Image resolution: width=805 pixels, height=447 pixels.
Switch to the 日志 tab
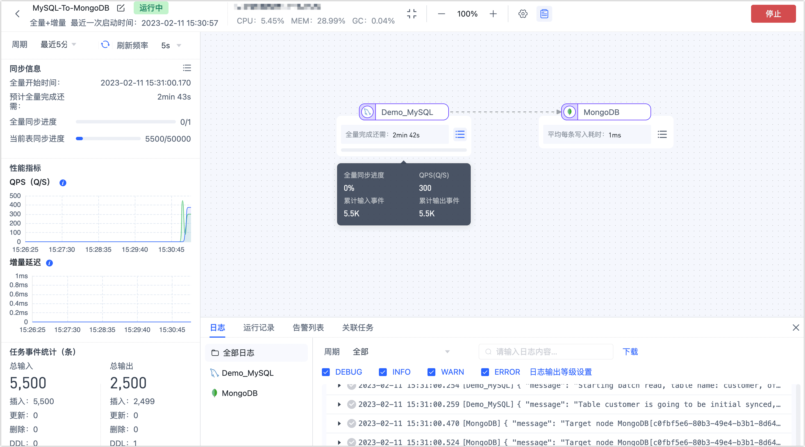point(217,327)
